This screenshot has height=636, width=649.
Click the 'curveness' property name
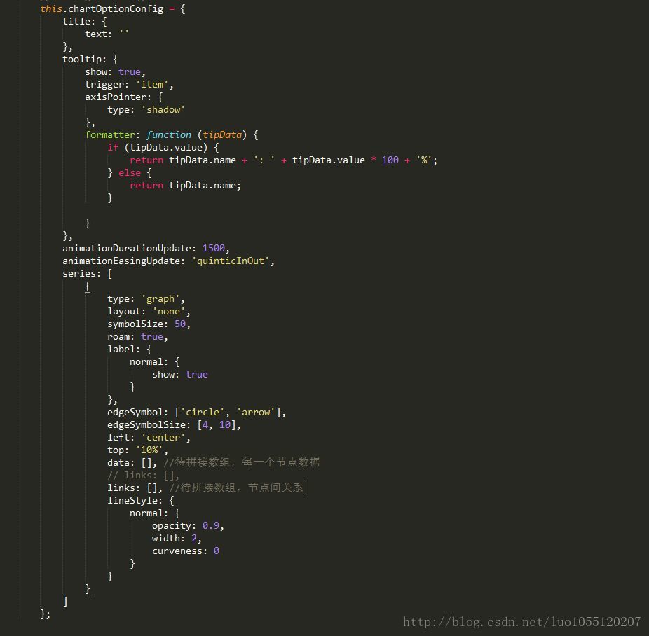[177, 551]
